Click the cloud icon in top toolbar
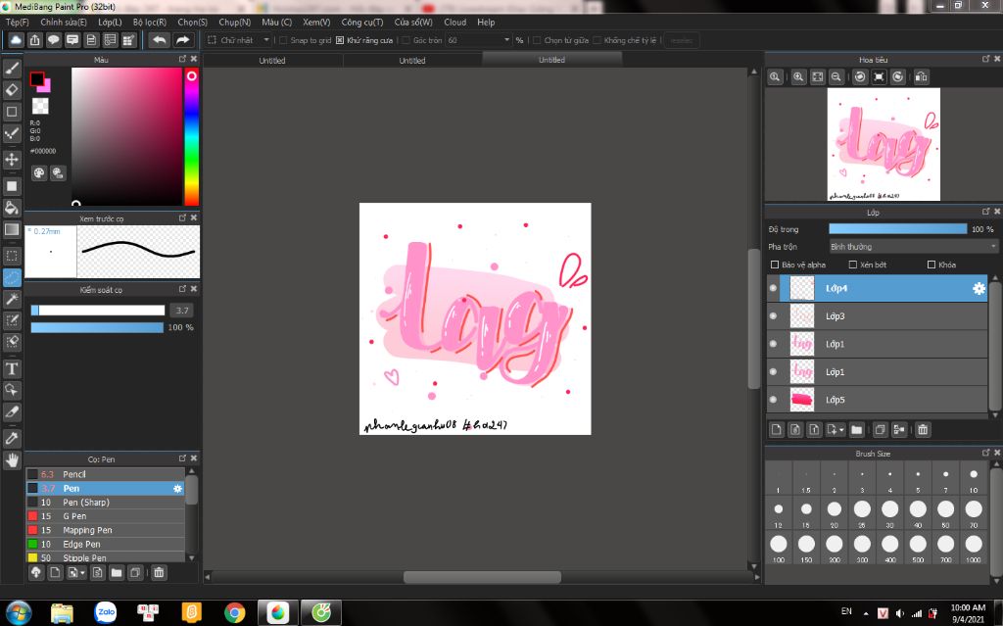Screen dimensions: 1003x626 click(16, 40)
